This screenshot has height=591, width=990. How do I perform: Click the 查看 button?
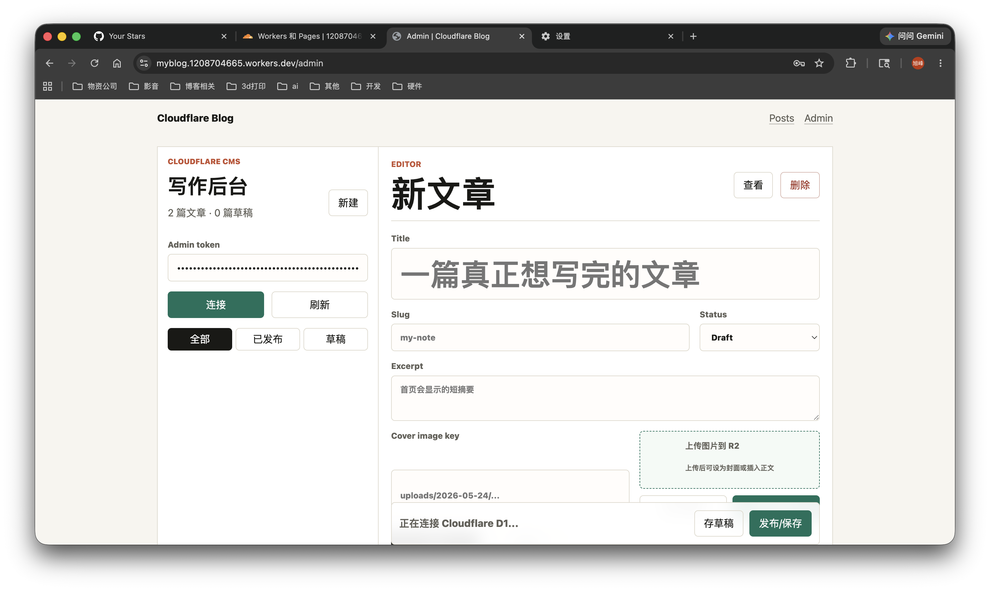(753, 185)
